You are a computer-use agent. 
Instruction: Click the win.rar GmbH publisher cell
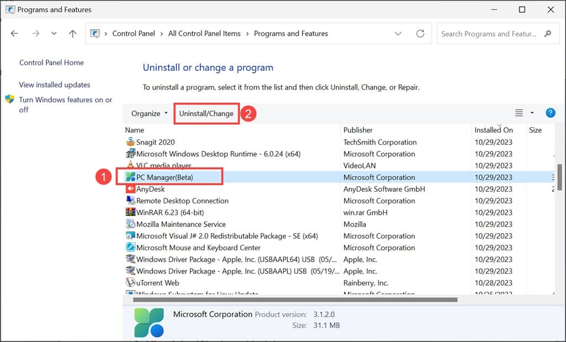365,213
